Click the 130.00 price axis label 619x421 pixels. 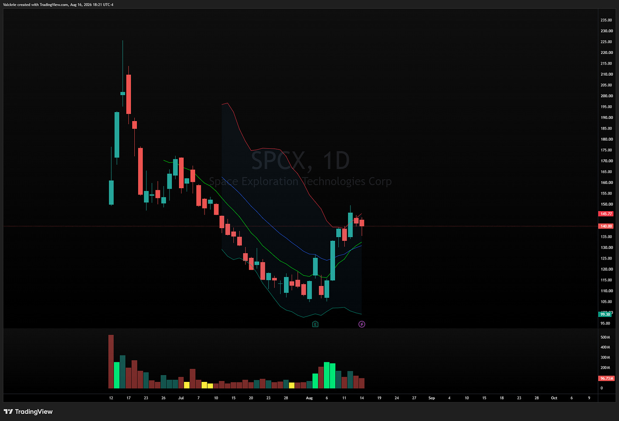(606, 248)
